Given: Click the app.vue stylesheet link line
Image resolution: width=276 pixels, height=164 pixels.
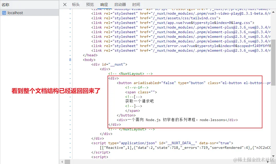Looking at the screenshot, I should (x=173, y=23).
